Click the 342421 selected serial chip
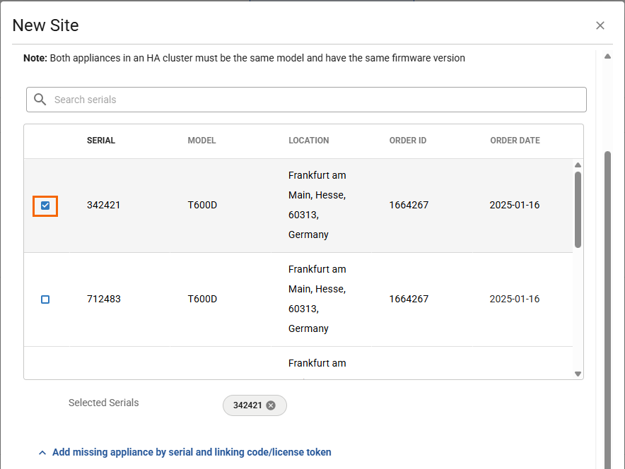Screen dimensions: 625x469 tap(247, 405)
